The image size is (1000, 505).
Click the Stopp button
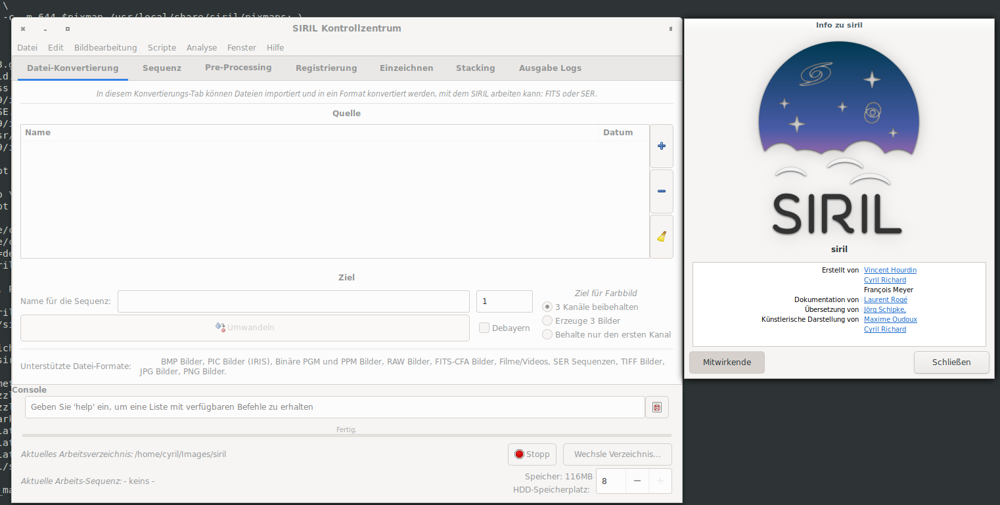click(532, 454)
